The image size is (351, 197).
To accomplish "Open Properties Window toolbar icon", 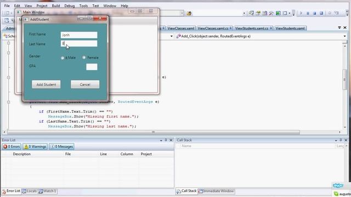I will point(258,13).
